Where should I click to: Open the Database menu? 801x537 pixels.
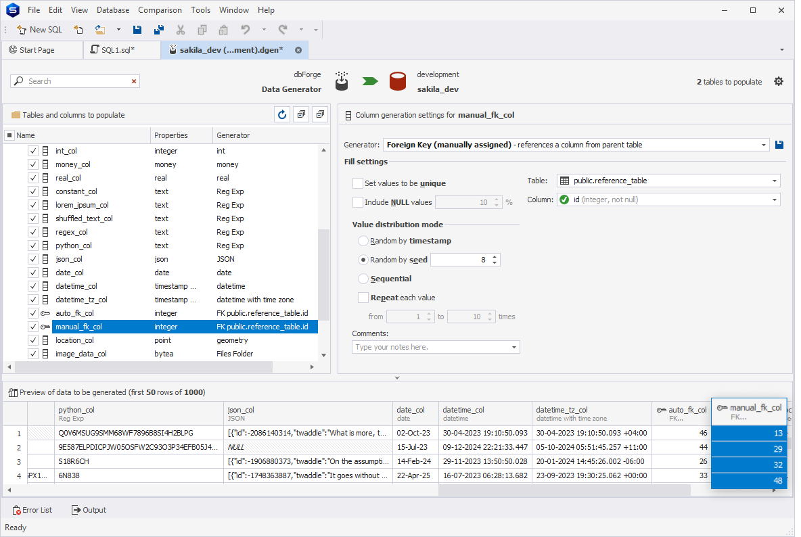113,10
